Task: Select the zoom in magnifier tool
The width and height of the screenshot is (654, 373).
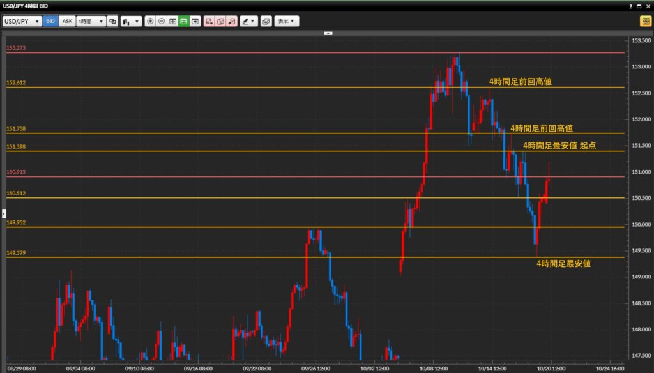Action: coord(150,21)
